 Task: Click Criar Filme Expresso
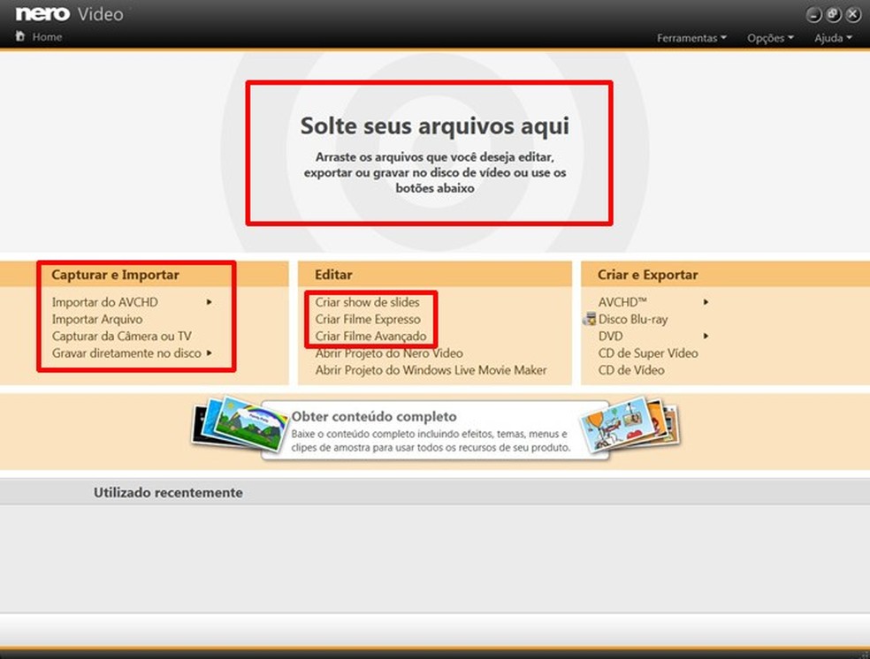coord(369,319)
